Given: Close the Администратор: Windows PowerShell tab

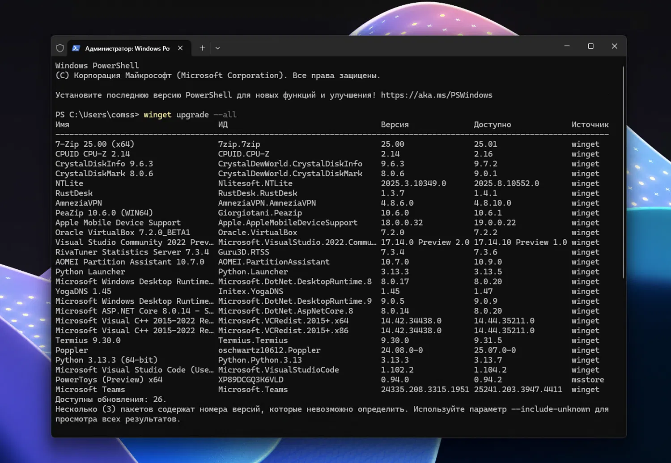Looking at the screenshot, I should coord(180,48).
